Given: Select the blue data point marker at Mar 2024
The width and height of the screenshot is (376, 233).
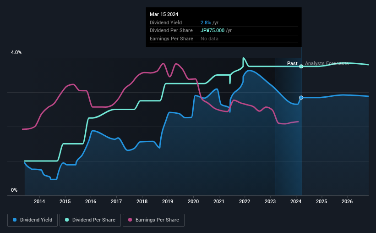Looking at the screenshot, I should [301, 98].
